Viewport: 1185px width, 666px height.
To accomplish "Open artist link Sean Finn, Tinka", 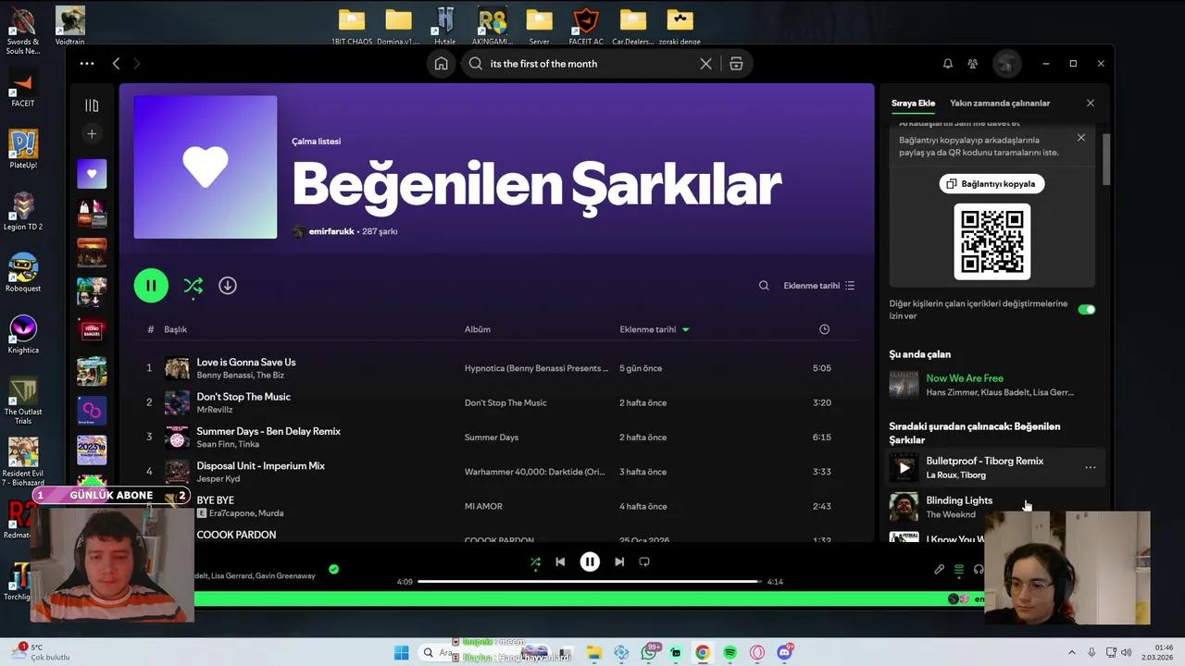I will [228, 444].
